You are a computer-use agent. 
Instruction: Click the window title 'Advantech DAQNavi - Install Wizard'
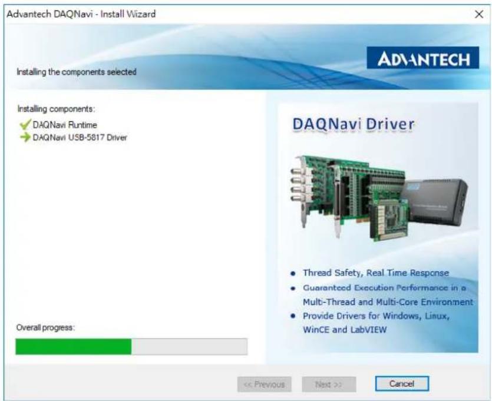[x=81, y=14]
